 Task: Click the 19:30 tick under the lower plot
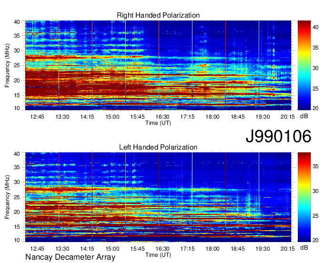[263, 249]
